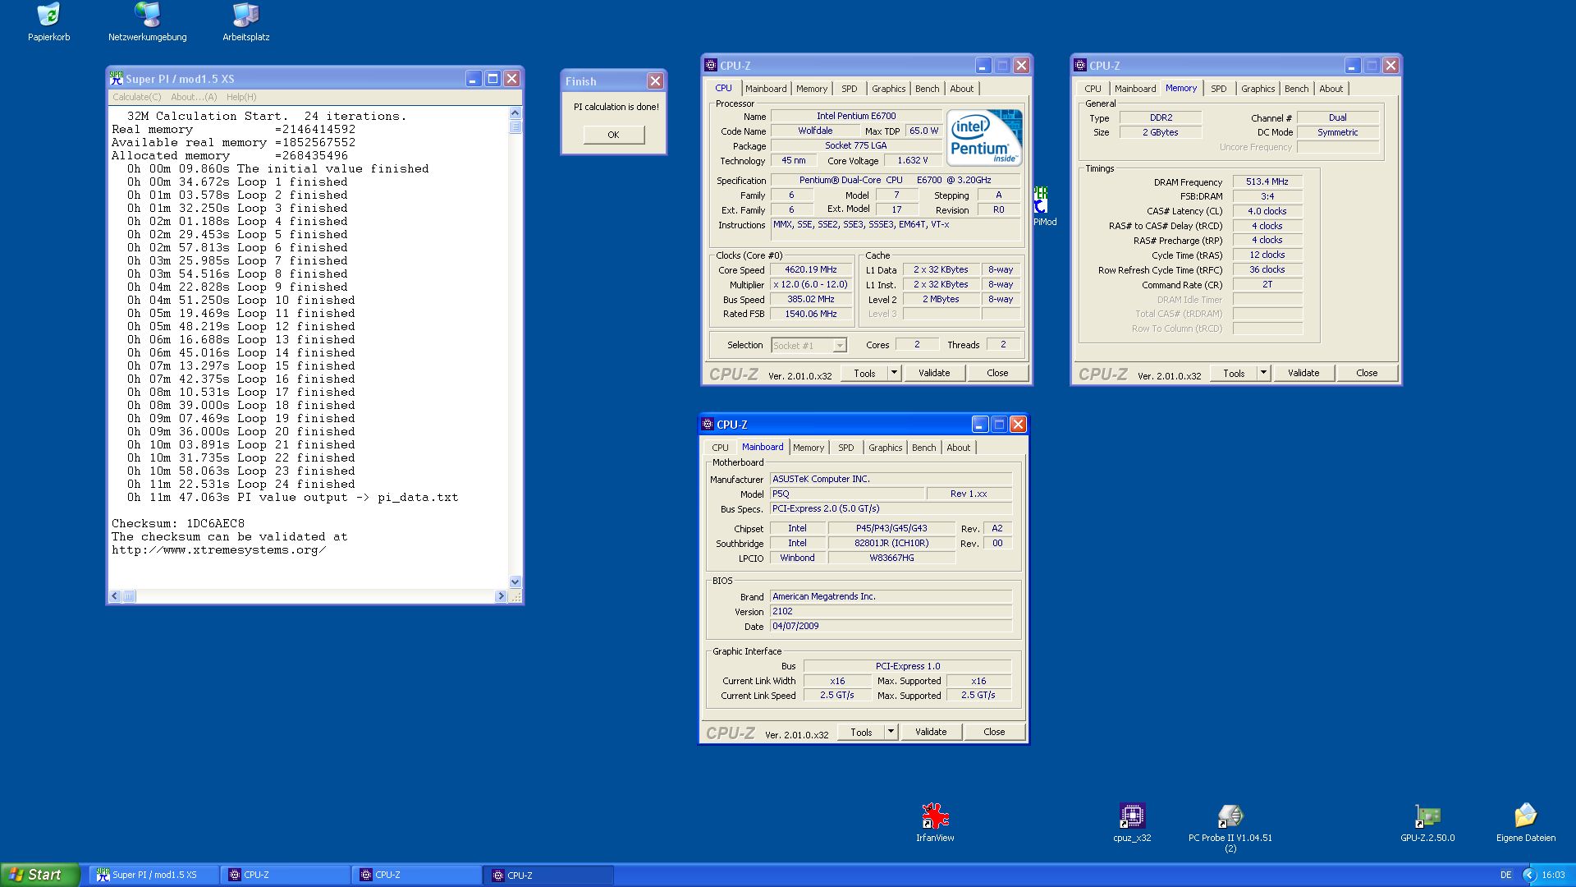Select CPU tab in CPU-Z Memory window
The image size is (1576, 887).
pos(1093,89)
